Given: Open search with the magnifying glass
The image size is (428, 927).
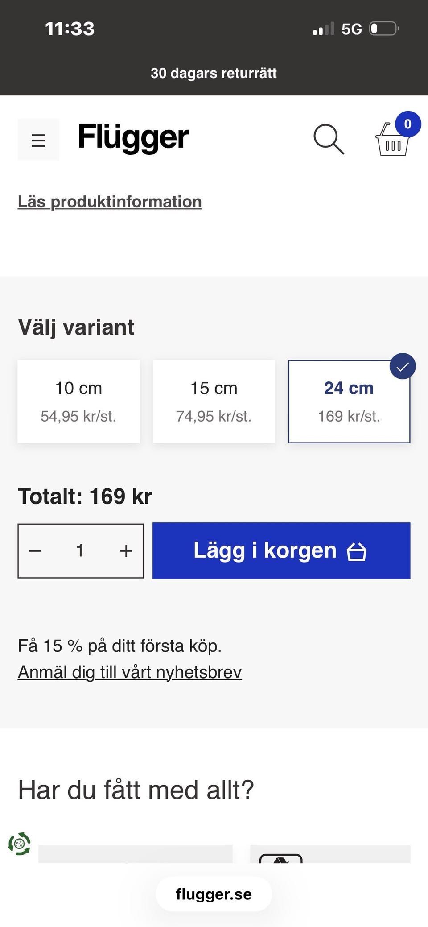Looking at the screenshot, I should tap(329, 139).
